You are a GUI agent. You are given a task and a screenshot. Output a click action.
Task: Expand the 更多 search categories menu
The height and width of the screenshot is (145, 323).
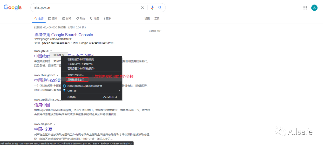(107, 18)
